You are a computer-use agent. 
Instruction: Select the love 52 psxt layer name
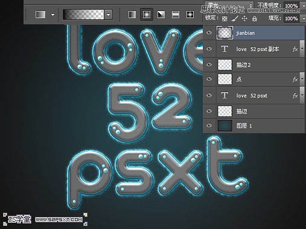click(252, 95)
